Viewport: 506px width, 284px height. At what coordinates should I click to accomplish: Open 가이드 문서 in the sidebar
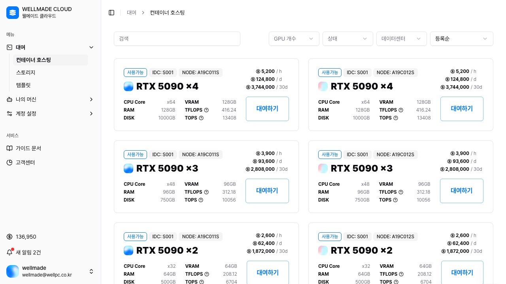(51, 148)
